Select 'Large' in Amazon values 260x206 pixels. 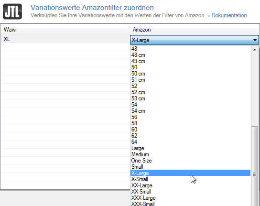point(190,148)
